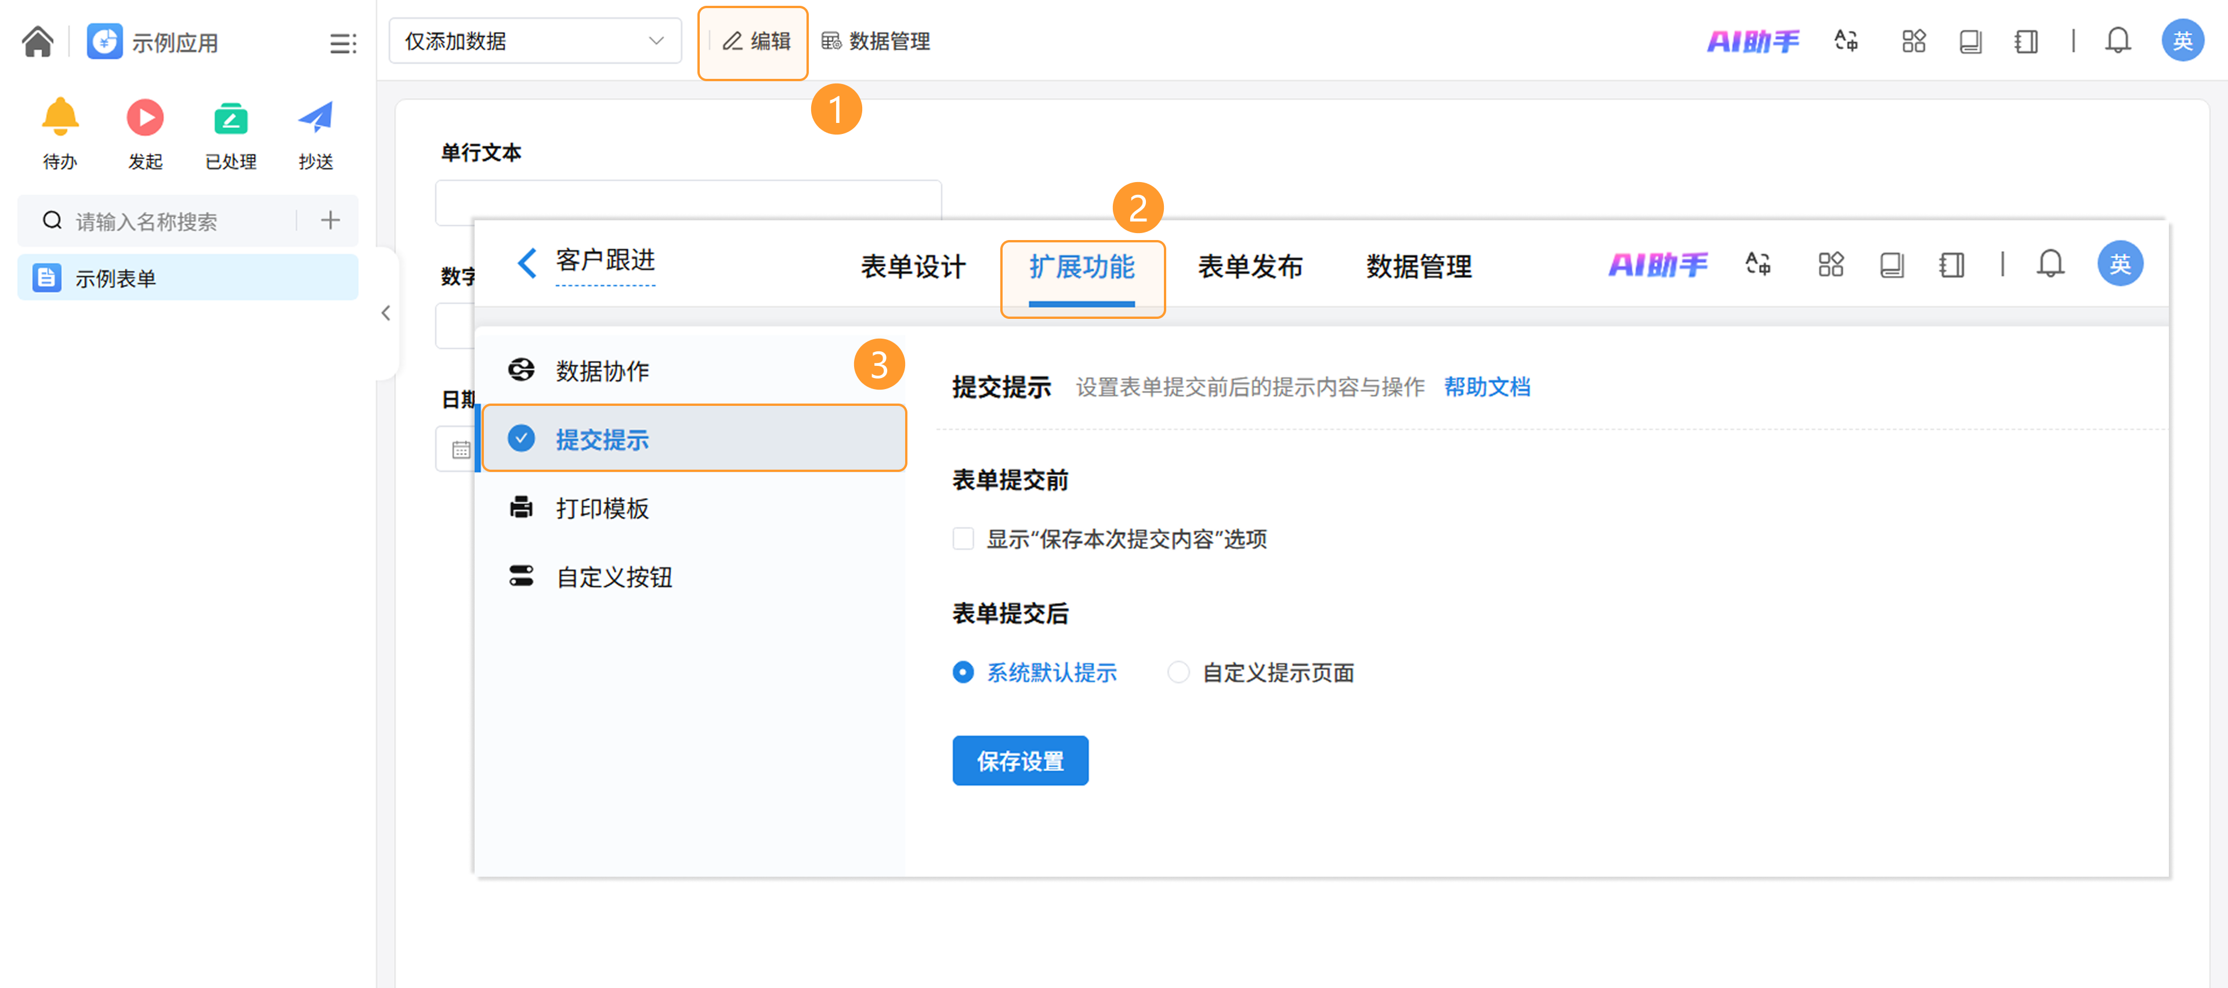
Task: Click the home icon
Action: click(37, 41)
